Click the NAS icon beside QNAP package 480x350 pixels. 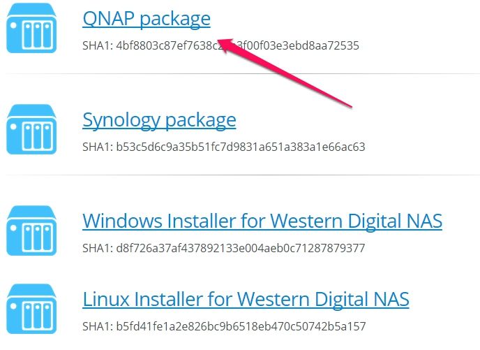click(31, 28)
